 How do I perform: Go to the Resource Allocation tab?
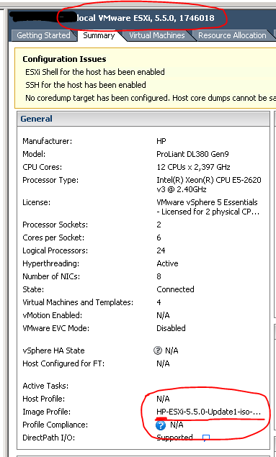point(232,35)
